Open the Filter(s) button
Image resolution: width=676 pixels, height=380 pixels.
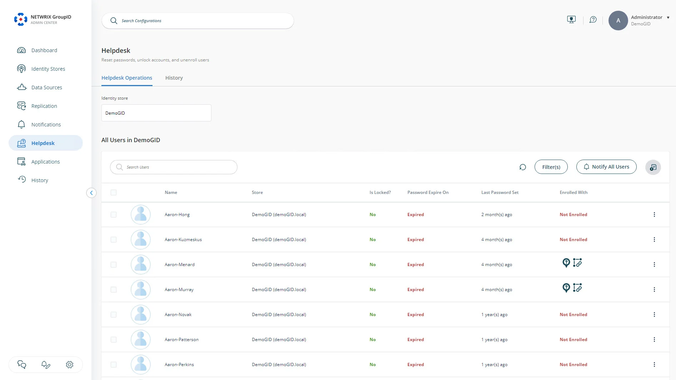point(551,167)
